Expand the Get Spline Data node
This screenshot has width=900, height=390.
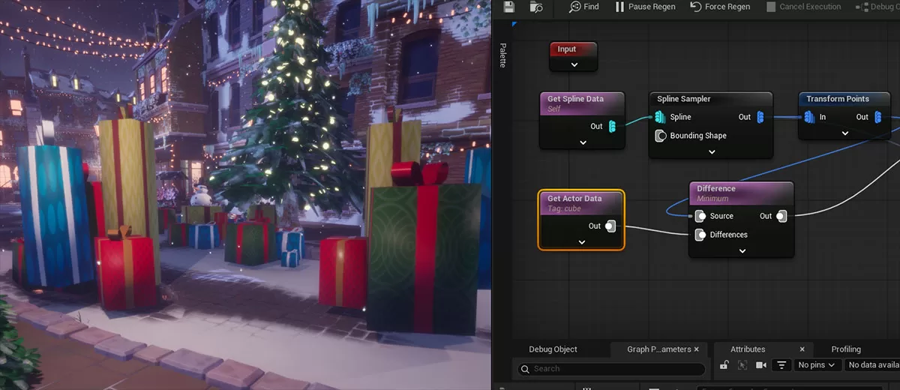[582, 142]
